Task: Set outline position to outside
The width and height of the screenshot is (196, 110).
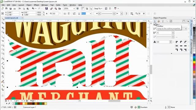Action: 177,50
